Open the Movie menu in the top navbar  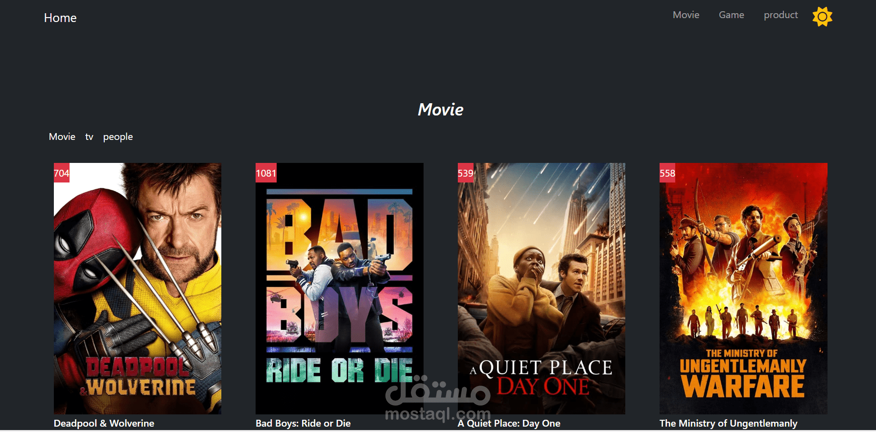pos(686,15)
